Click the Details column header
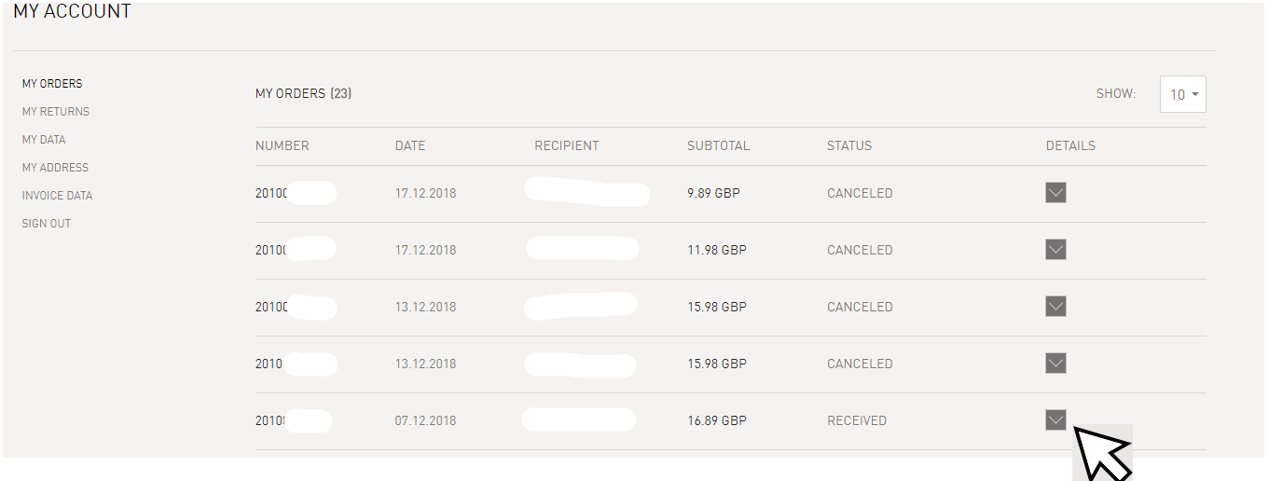 point(1070,146)
